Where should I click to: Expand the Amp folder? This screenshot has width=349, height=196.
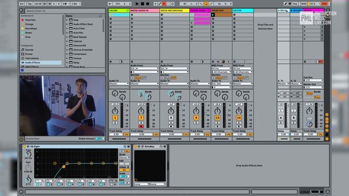coord(67,20)
